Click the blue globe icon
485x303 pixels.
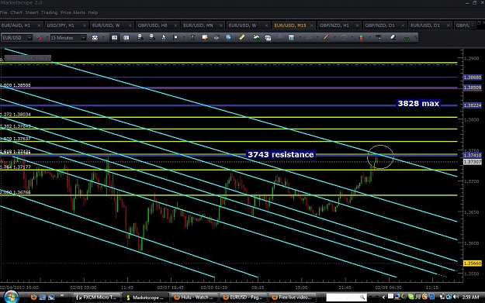click(x=228, y=37)
